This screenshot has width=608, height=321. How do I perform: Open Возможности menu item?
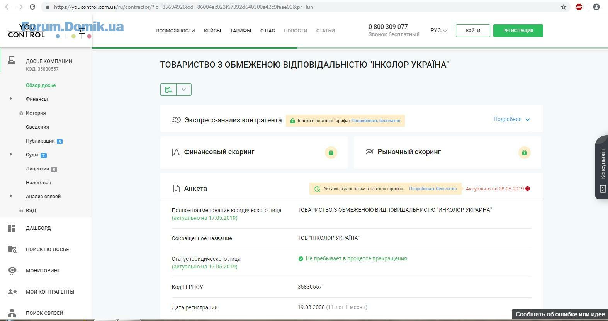(175, 31)
